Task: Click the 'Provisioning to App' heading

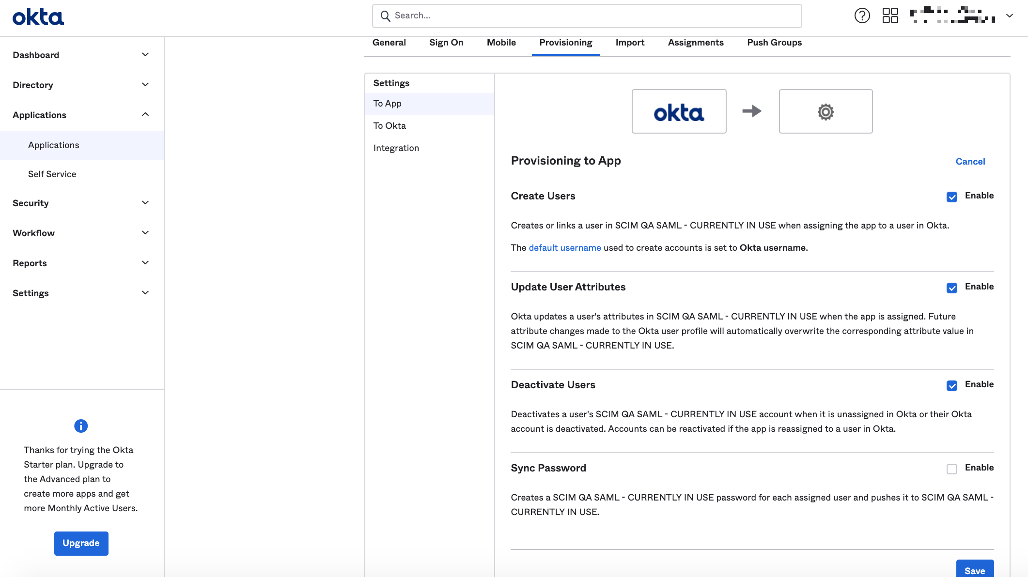Action: click(x=566, y=161)
